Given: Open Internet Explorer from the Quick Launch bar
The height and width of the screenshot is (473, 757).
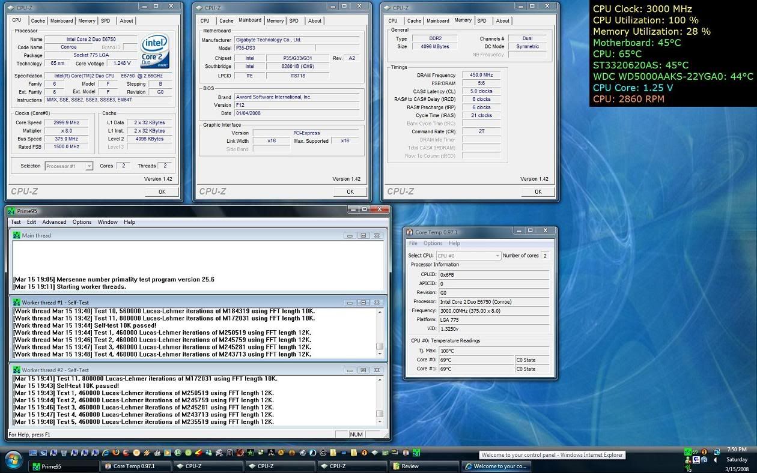Looking at the screenshot, I should click(x=105, y=453).
